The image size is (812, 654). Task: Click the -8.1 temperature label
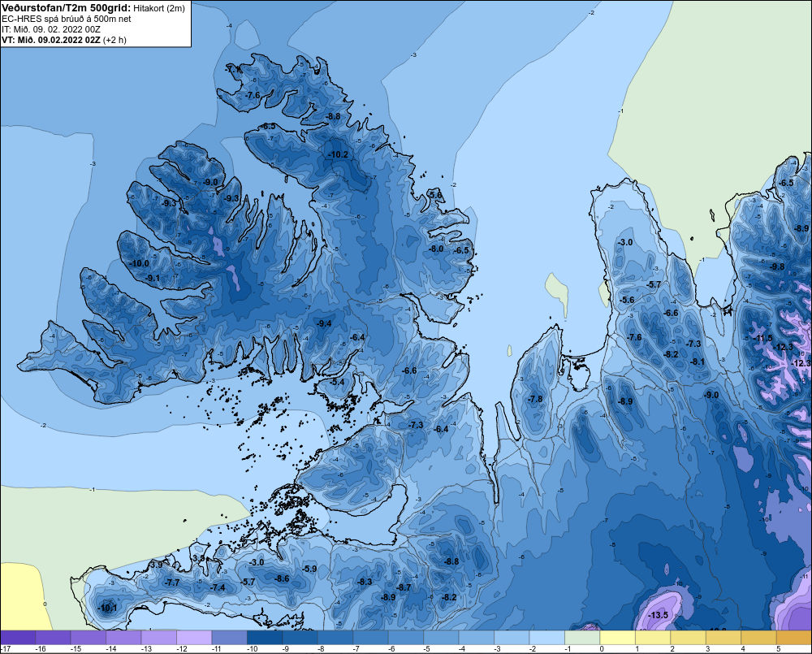point(698,362)
